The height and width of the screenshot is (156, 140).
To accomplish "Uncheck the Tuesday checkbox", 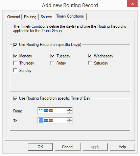I will tap(52, 56).
